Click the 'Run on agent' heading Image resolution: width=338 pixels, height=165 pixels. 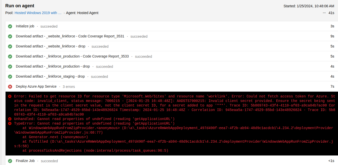tap(20, 6)
